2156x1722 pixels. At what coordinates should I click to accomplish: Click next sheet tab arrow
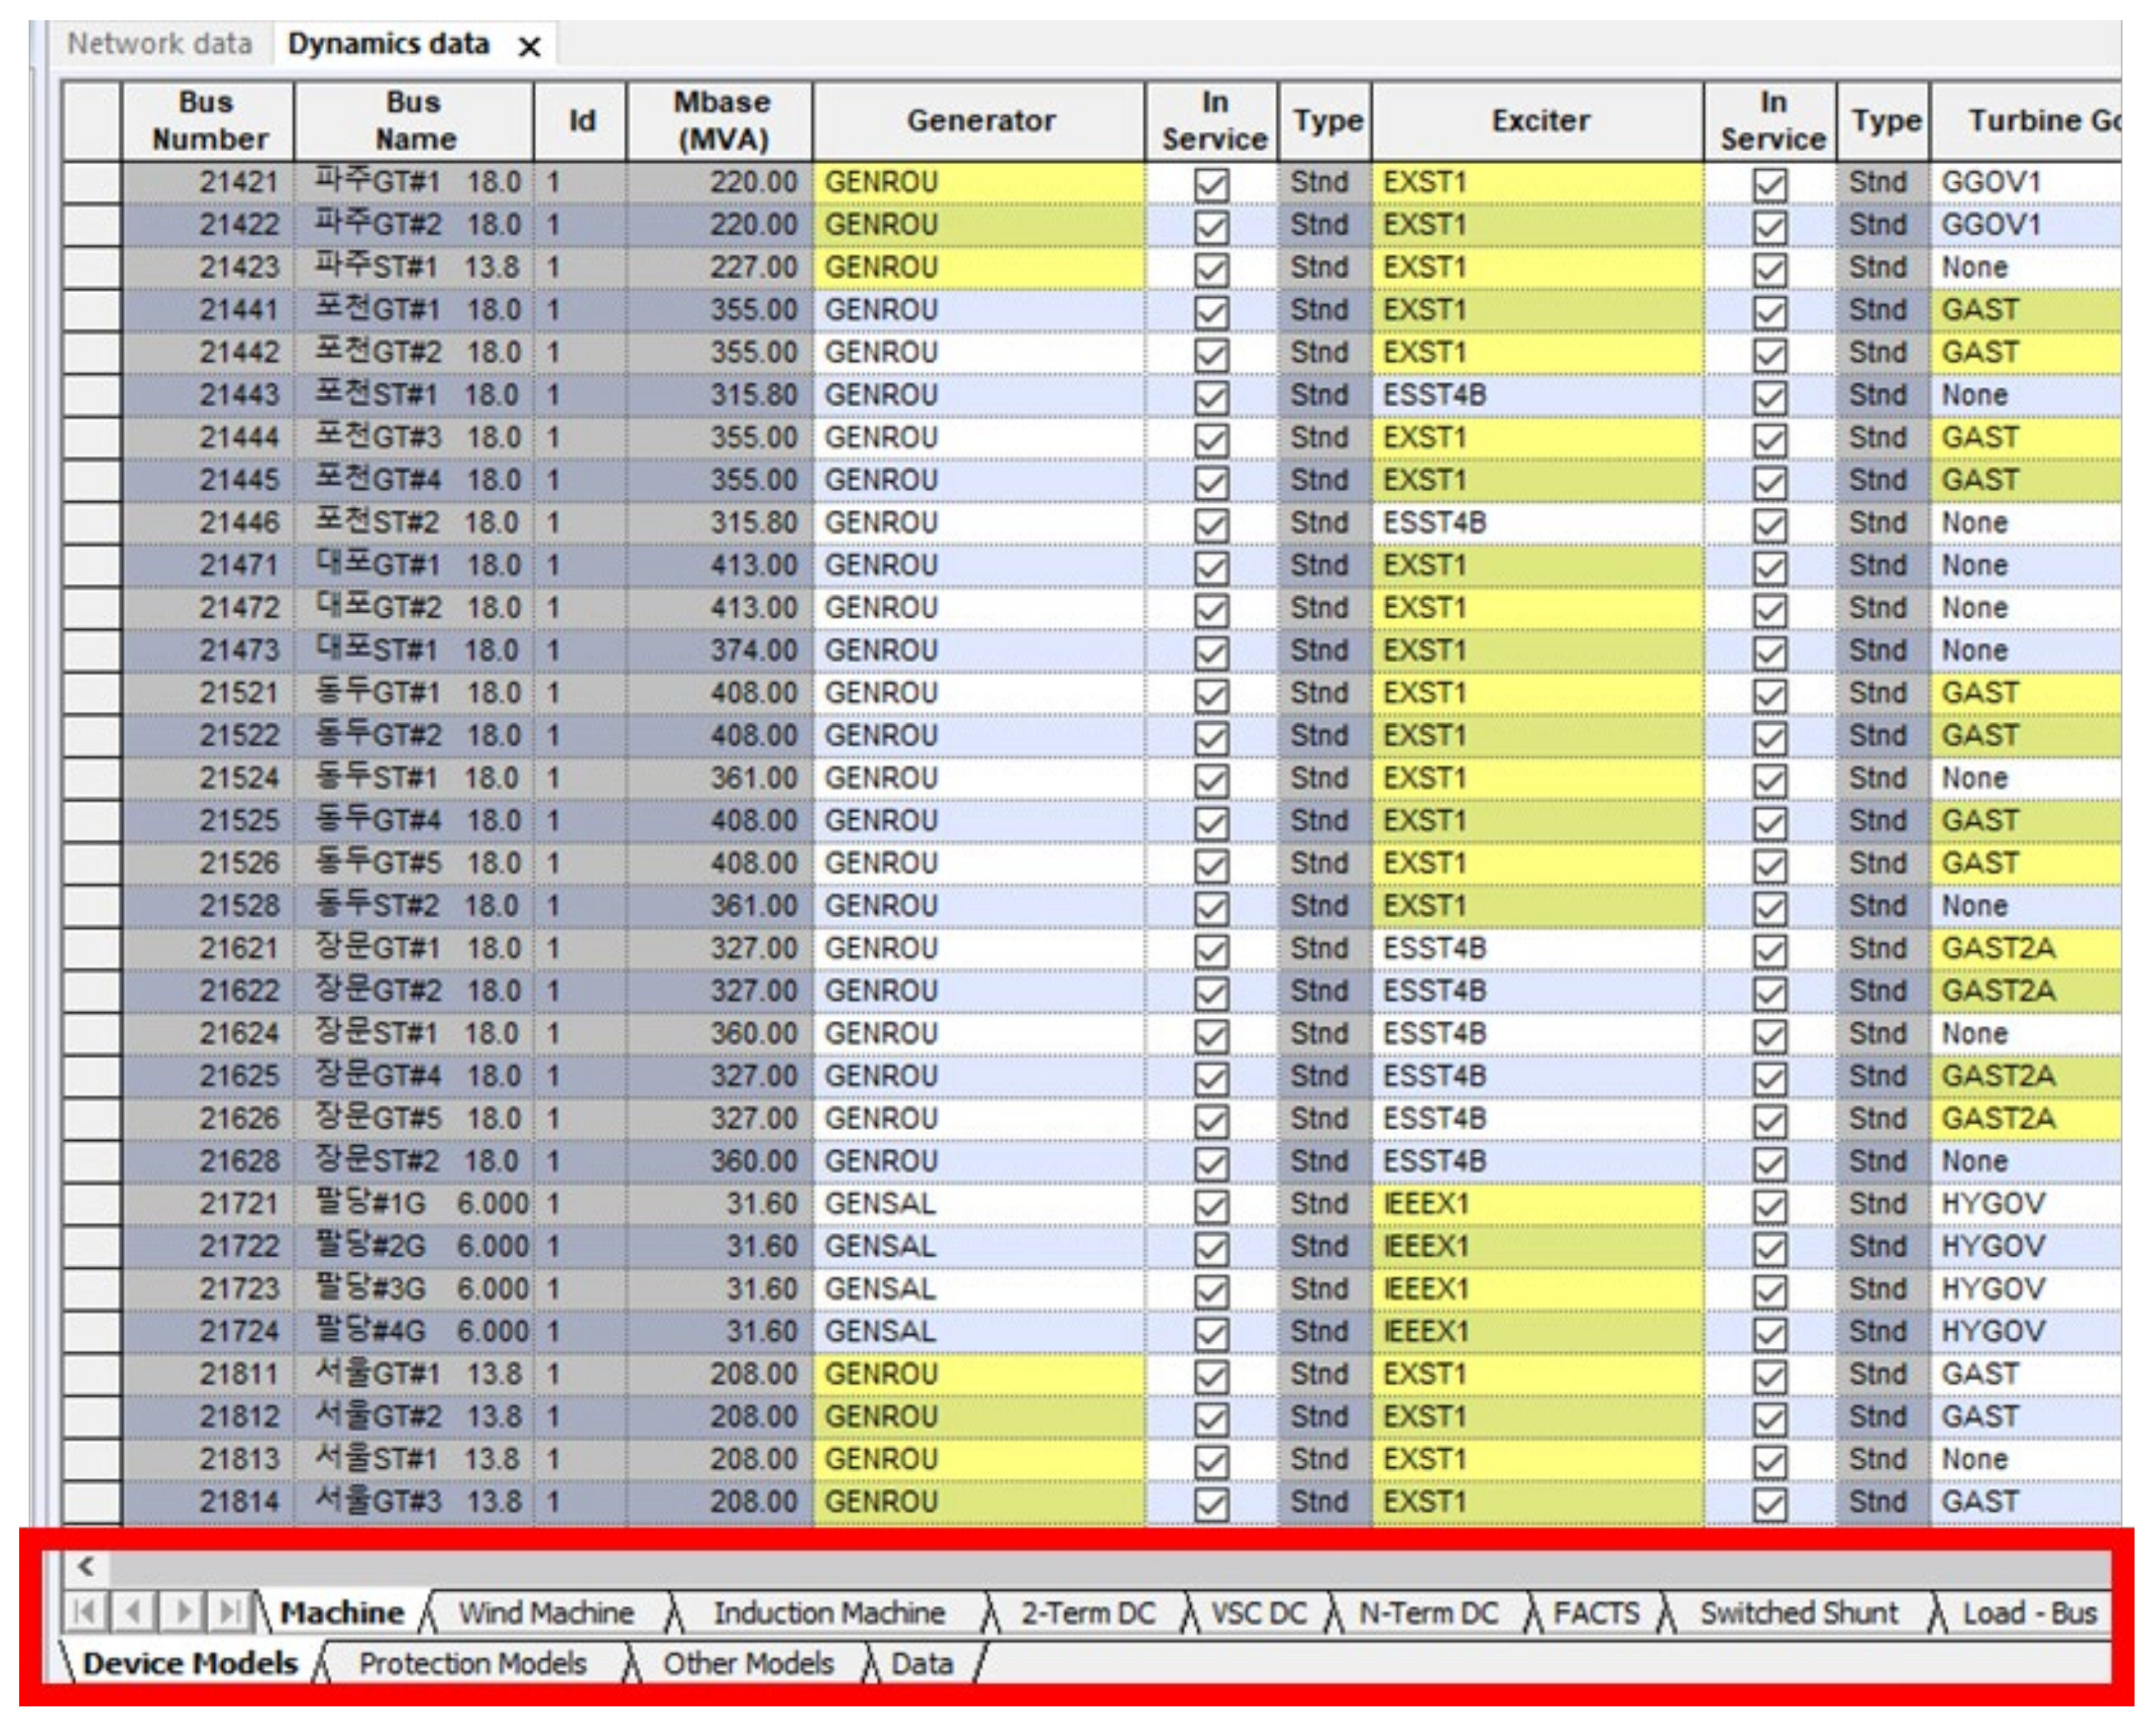click(183, 1612)
